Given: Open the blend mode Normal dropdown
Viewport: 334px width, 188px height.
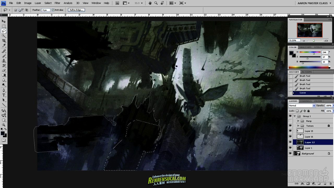Looking at the screenshot, I should 302,105.
